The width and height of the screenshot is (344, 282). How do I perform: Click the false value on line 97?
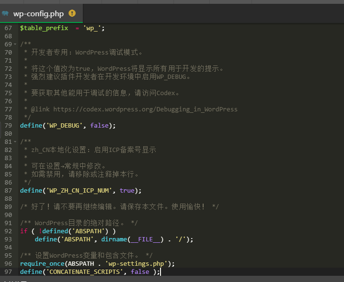click(140, 271)
